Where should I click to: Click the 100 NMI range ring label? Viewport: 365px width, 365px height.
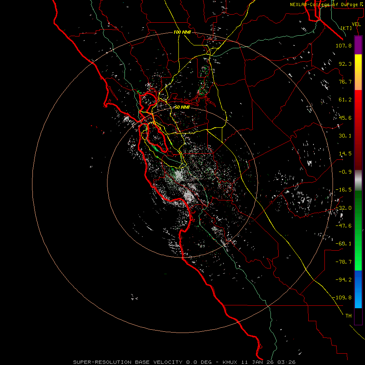pyautogui.click(x=182, y=32)
